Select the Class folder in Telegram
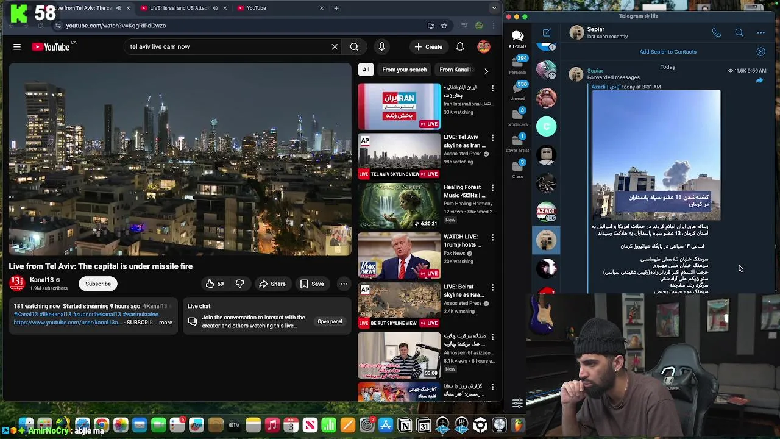 pos(517,168)
